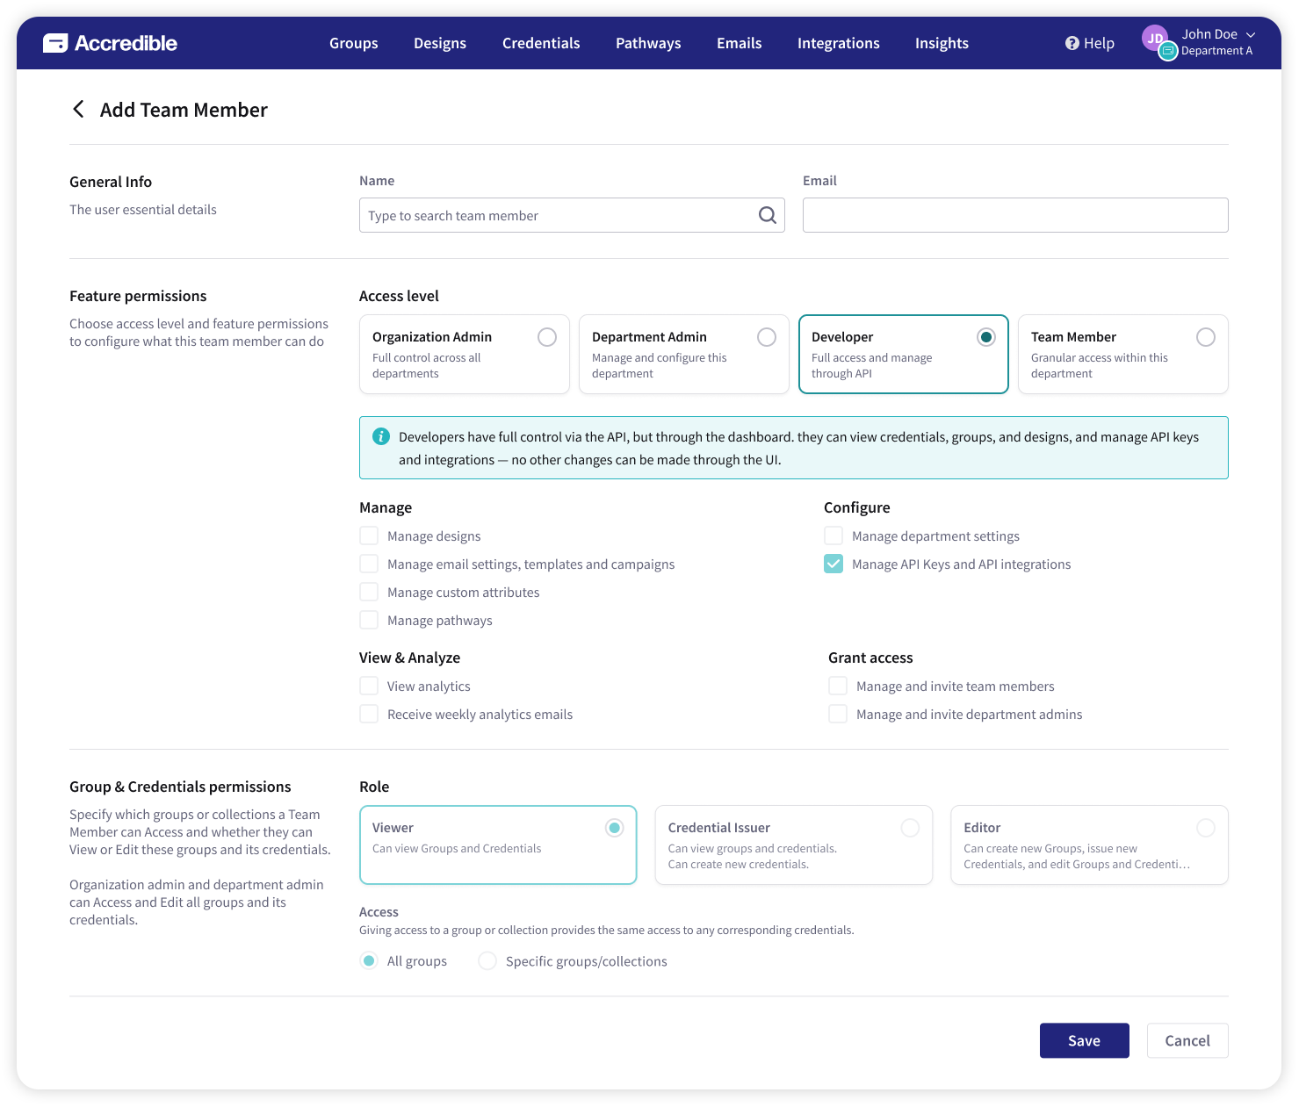The image size is (1299, 1107).
Task: Click the info icon in the Developers notice
Action: click(381, 436)
